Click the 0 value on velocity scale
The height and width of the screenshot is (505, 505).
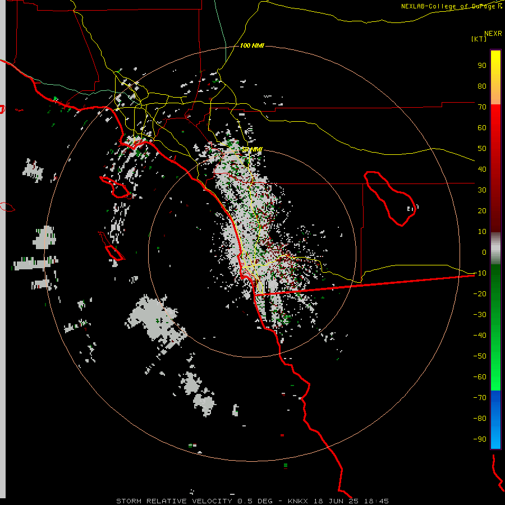pyautogui.click(x=484, y=252)
